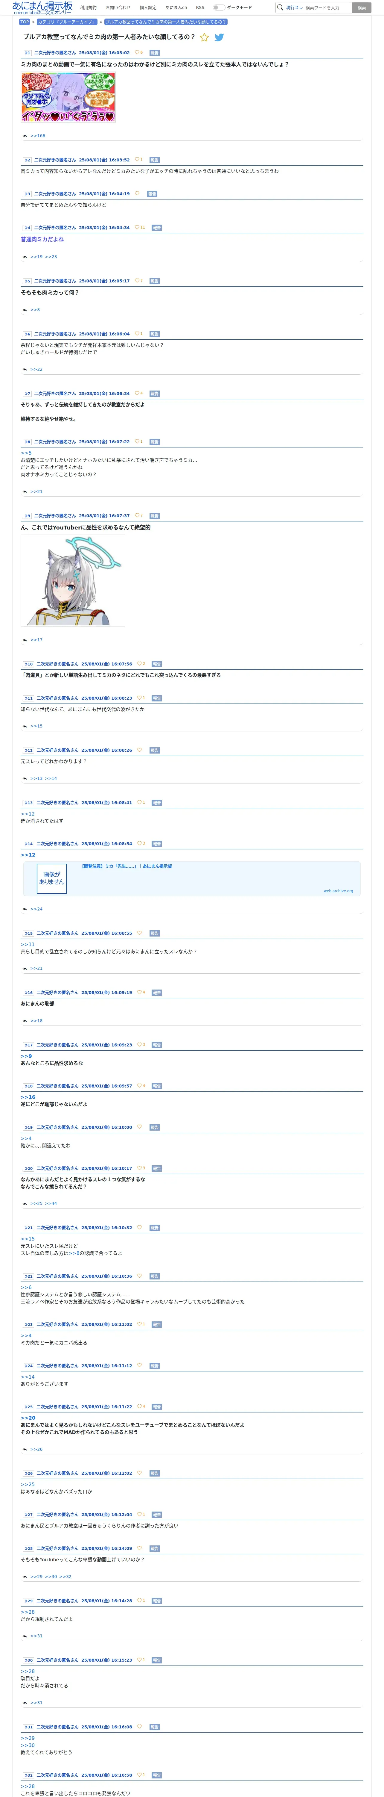
Task: Follow reply link >>24 under post 14
Action: (x=36, y=909)
